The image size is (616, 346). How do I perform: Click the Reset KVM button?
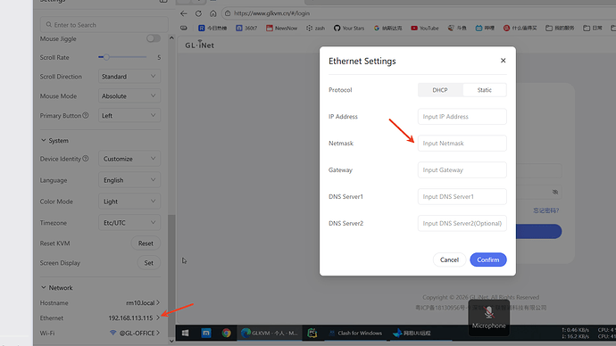pos(146,243)
